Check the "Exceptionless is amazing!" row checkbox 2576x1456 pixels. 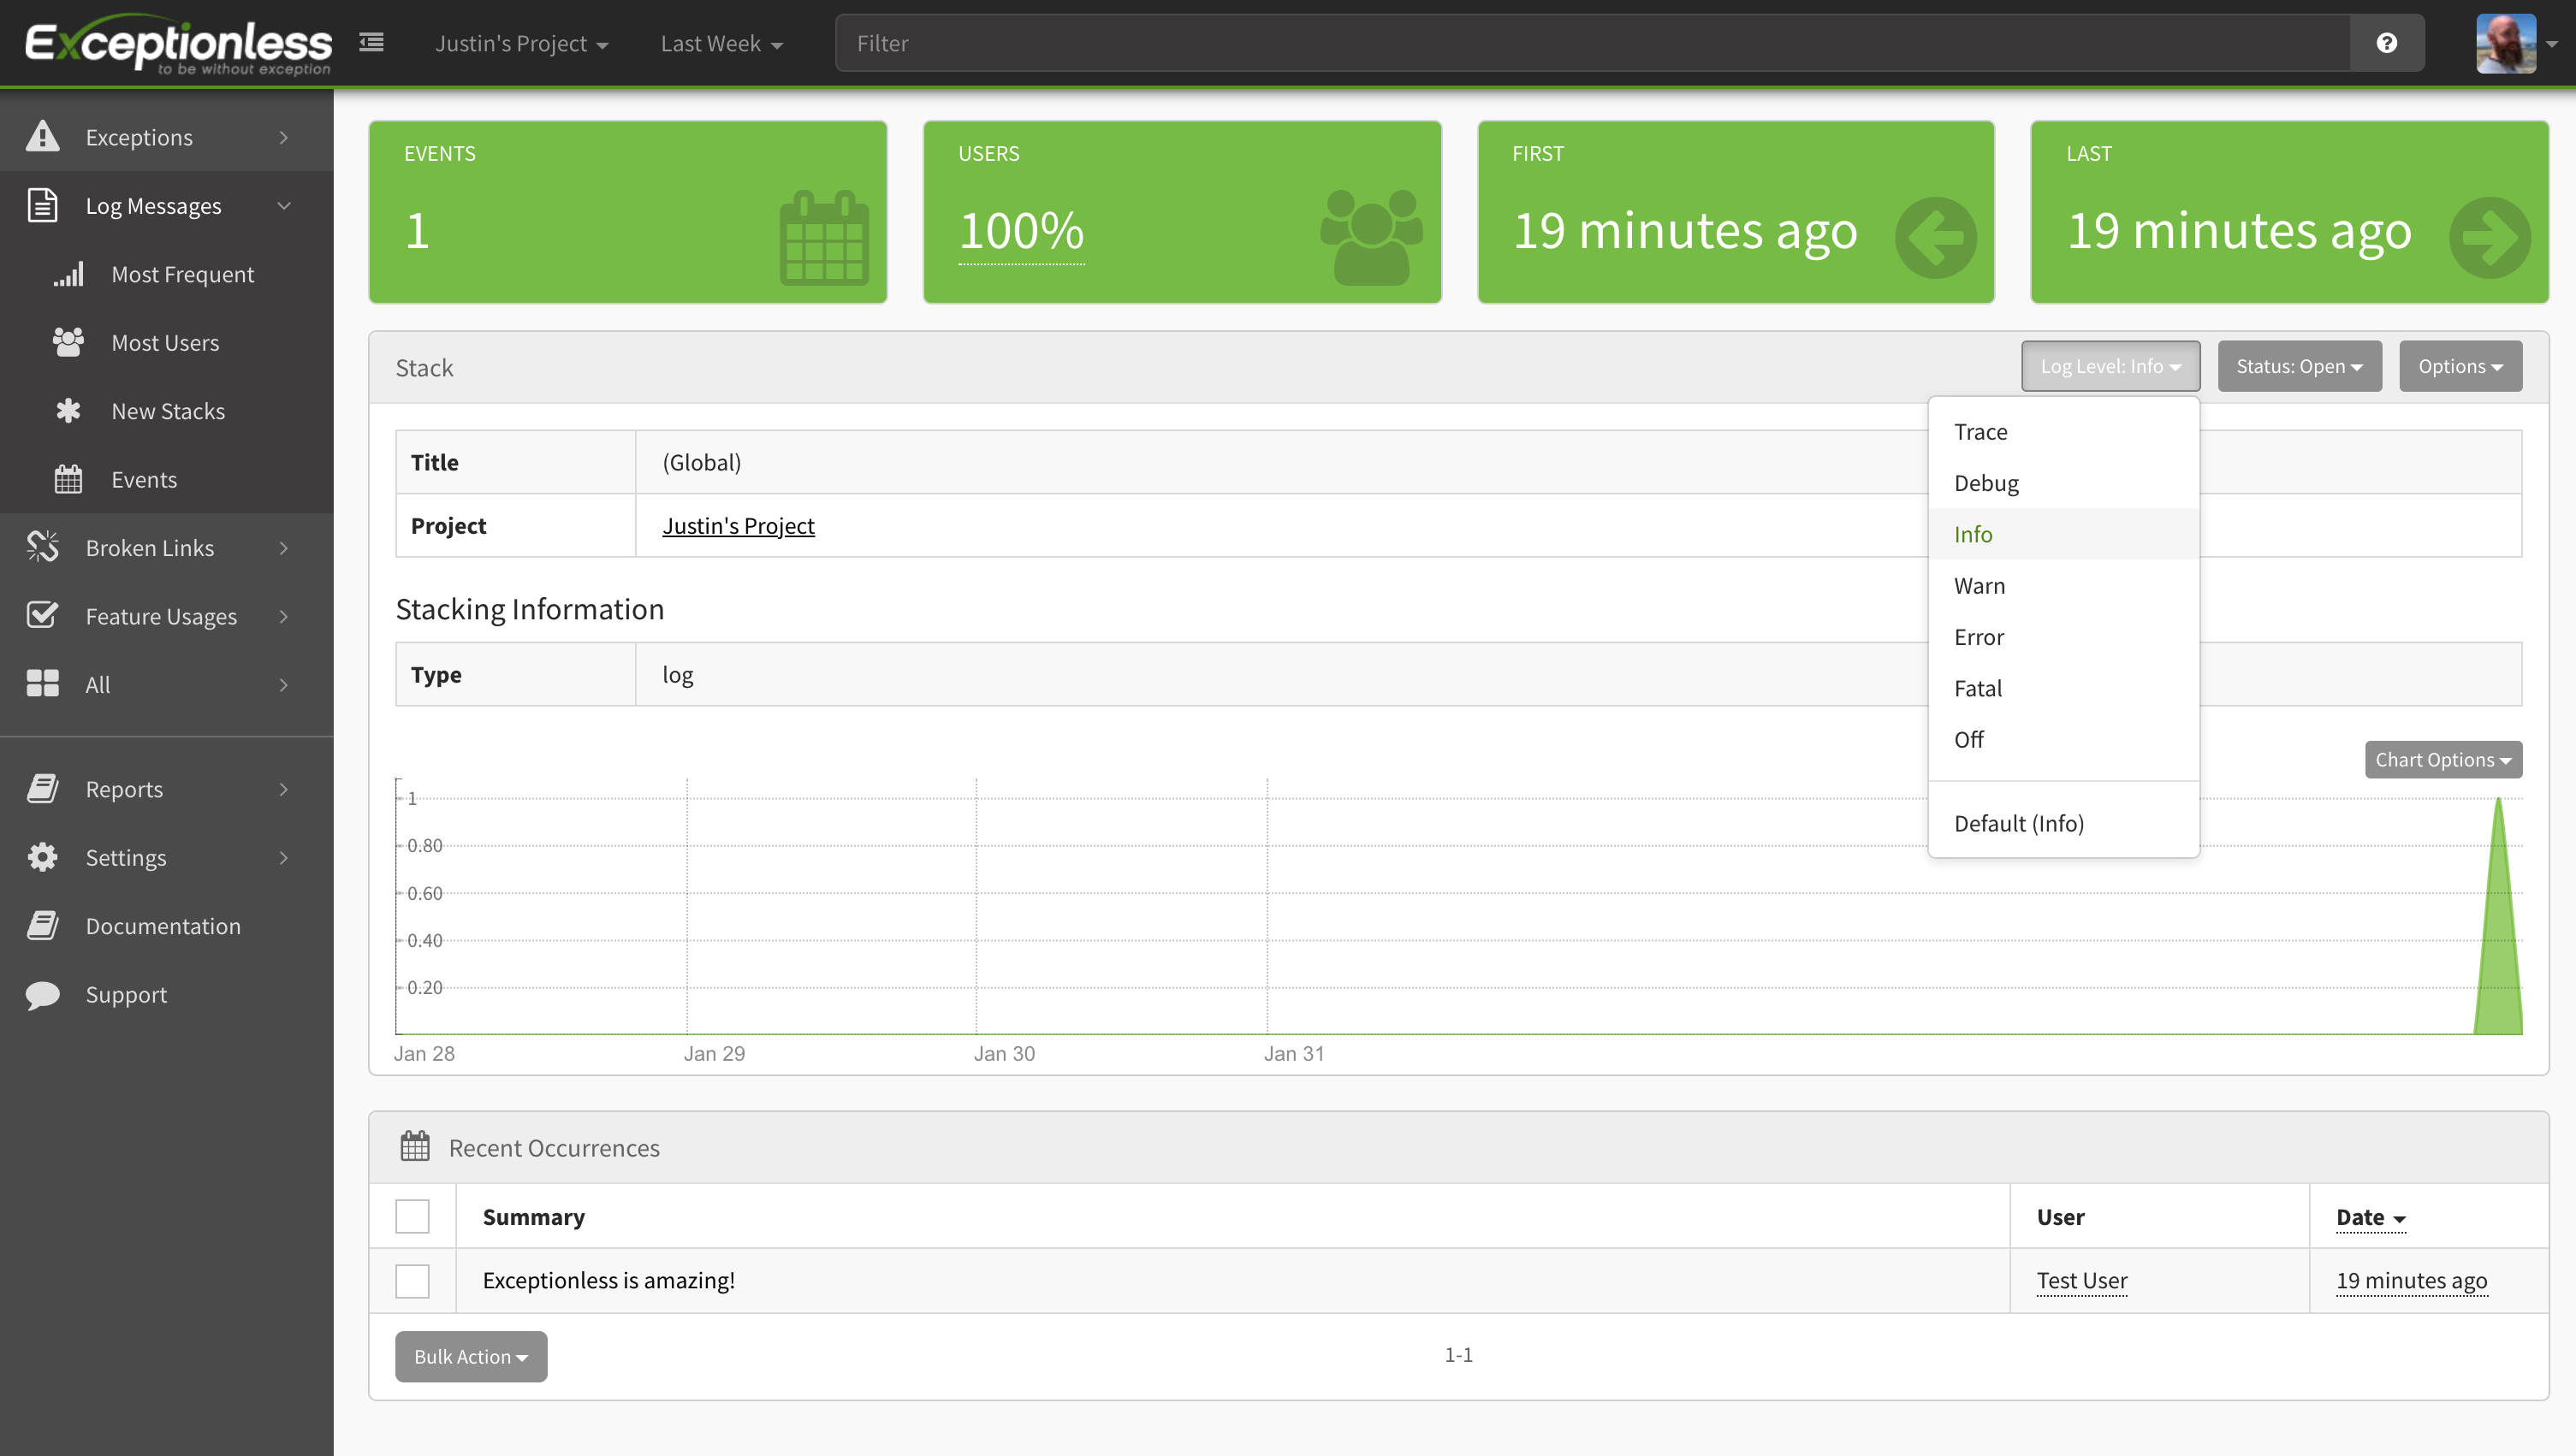coord(413,1280)
